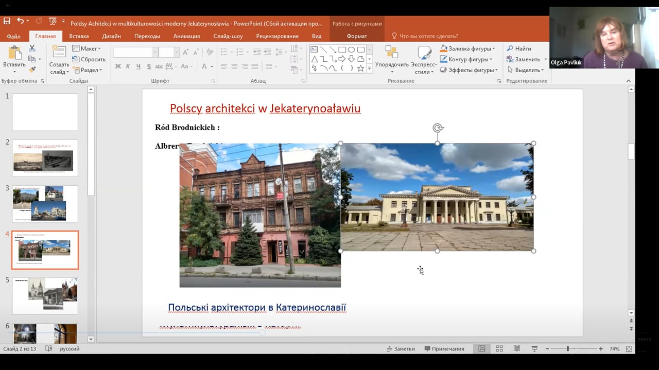
Task: Select the Format Painter brush icon
Action: point(32,69)
